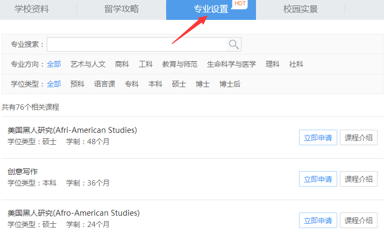
Task: Filter majors by 工科
Action: click(146, 64)
